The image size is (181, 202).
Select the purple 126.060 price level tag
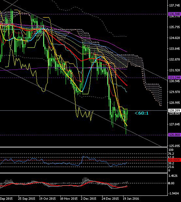174,135
